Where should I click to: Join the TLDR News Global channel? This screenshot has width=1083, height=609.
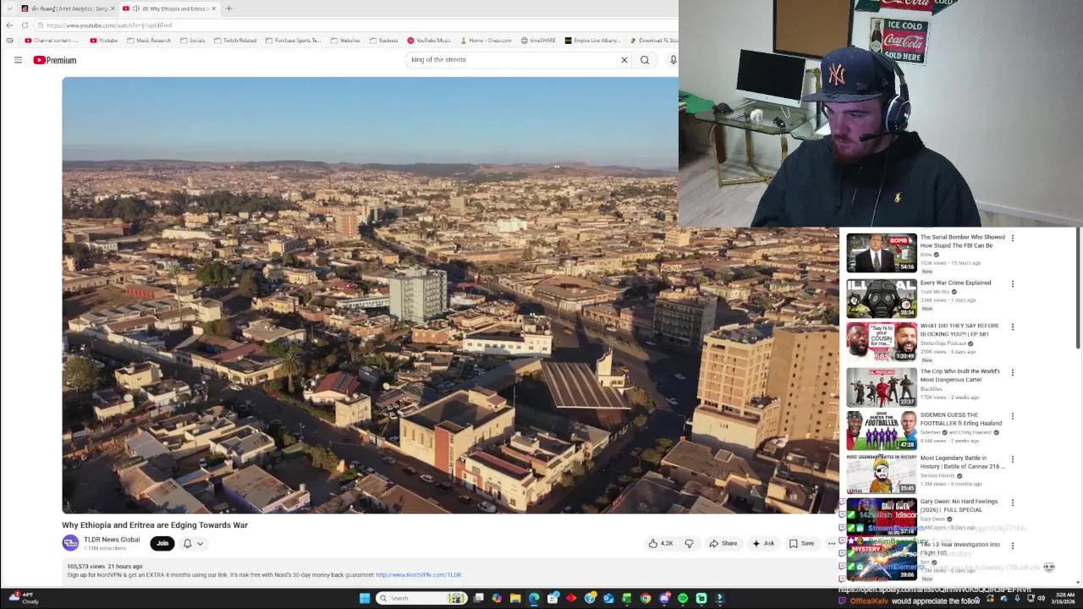162,543
